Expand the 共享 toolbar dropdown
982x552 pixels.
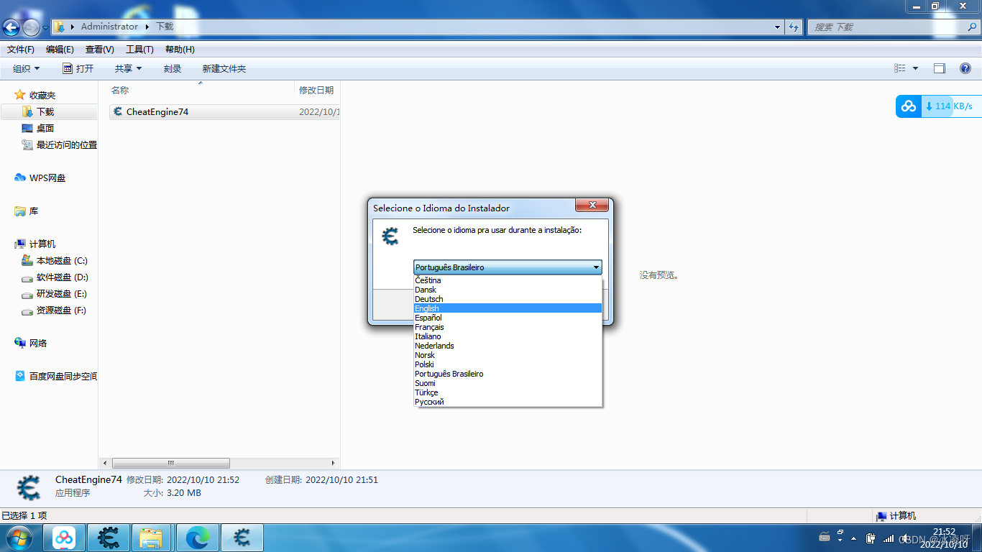129,68
